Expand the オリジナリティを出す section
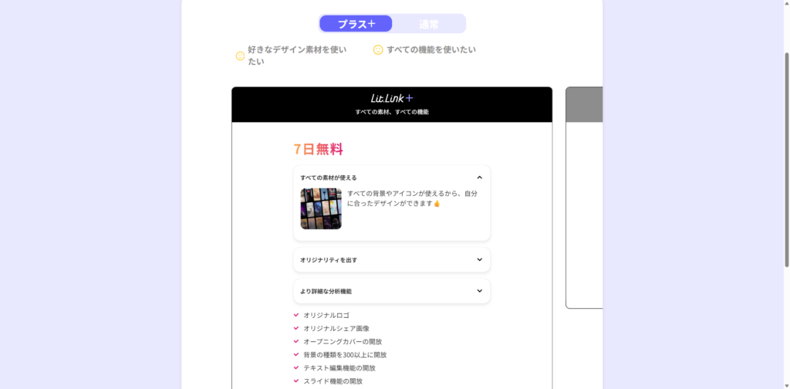This screenshot has height=389, width=790. click(479, 260)
